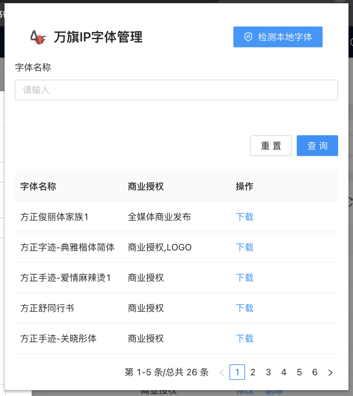Go to pagination page 6
Viewport: 353px width, 396px height.
[315, 372]
